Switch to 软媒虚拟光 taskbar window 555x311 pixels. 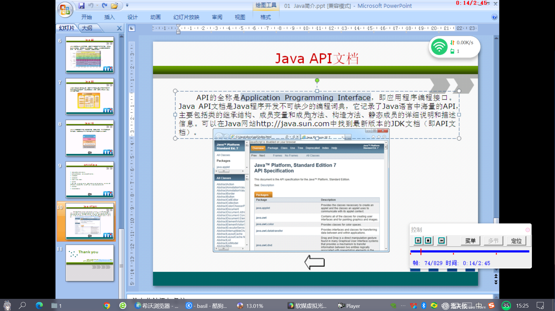(x=307, y=306)
